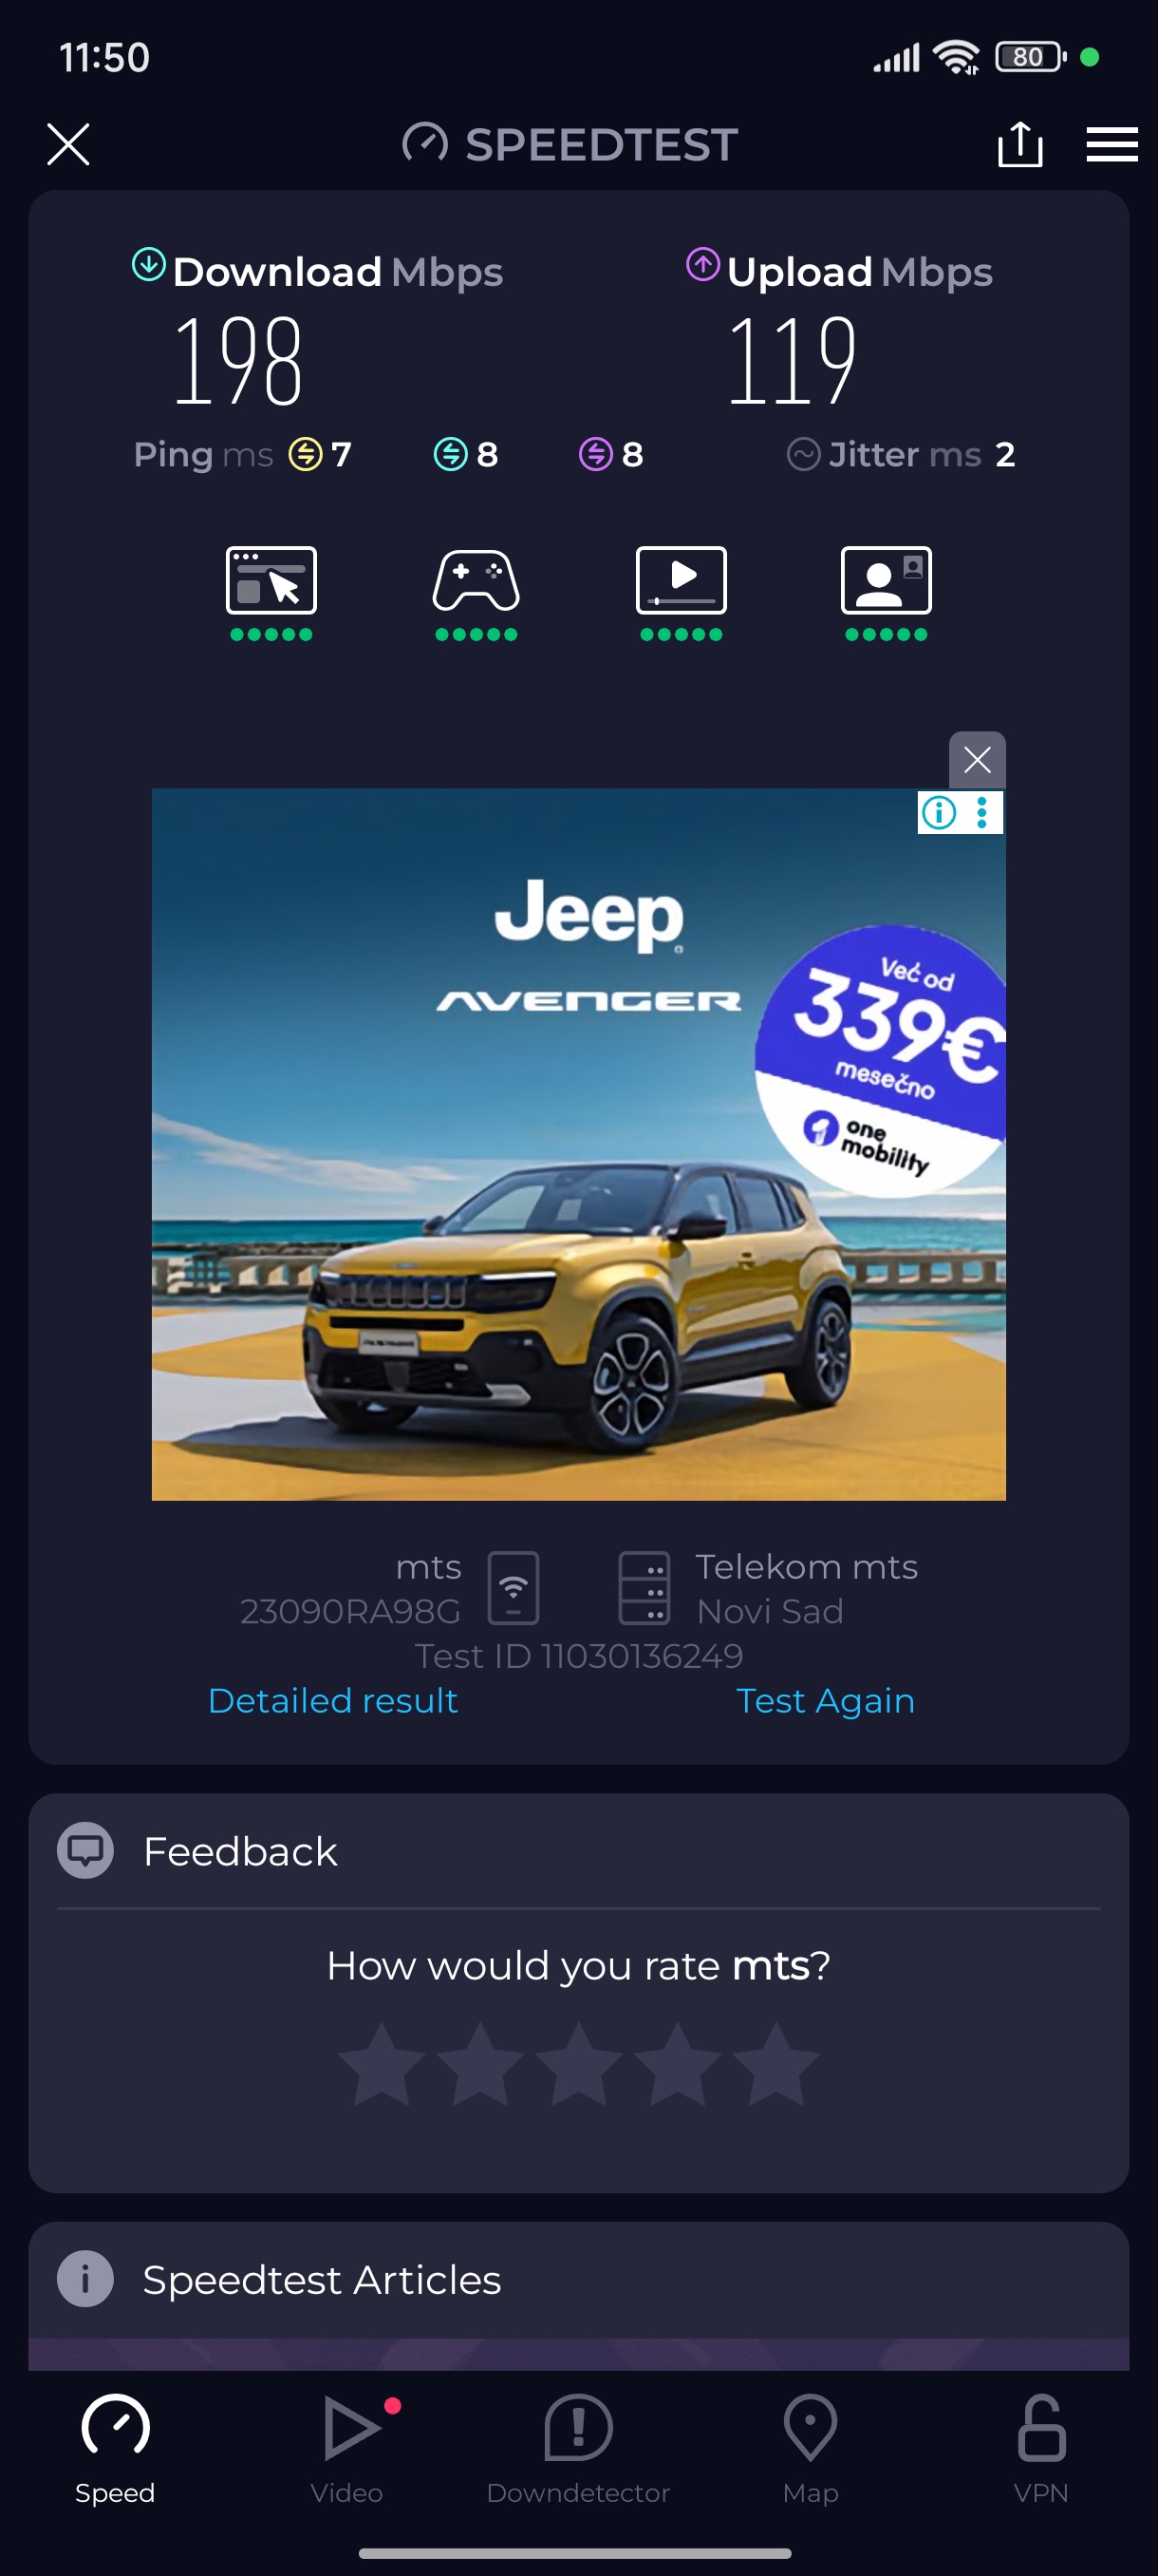Open ad options three-dot menu
This screenshot has height=2576, width=1158.
pyautogui.click(x=983, y=812)
